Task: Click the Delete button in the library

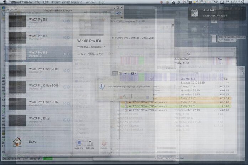Action: pyautogui.click(x=104, y=145)
